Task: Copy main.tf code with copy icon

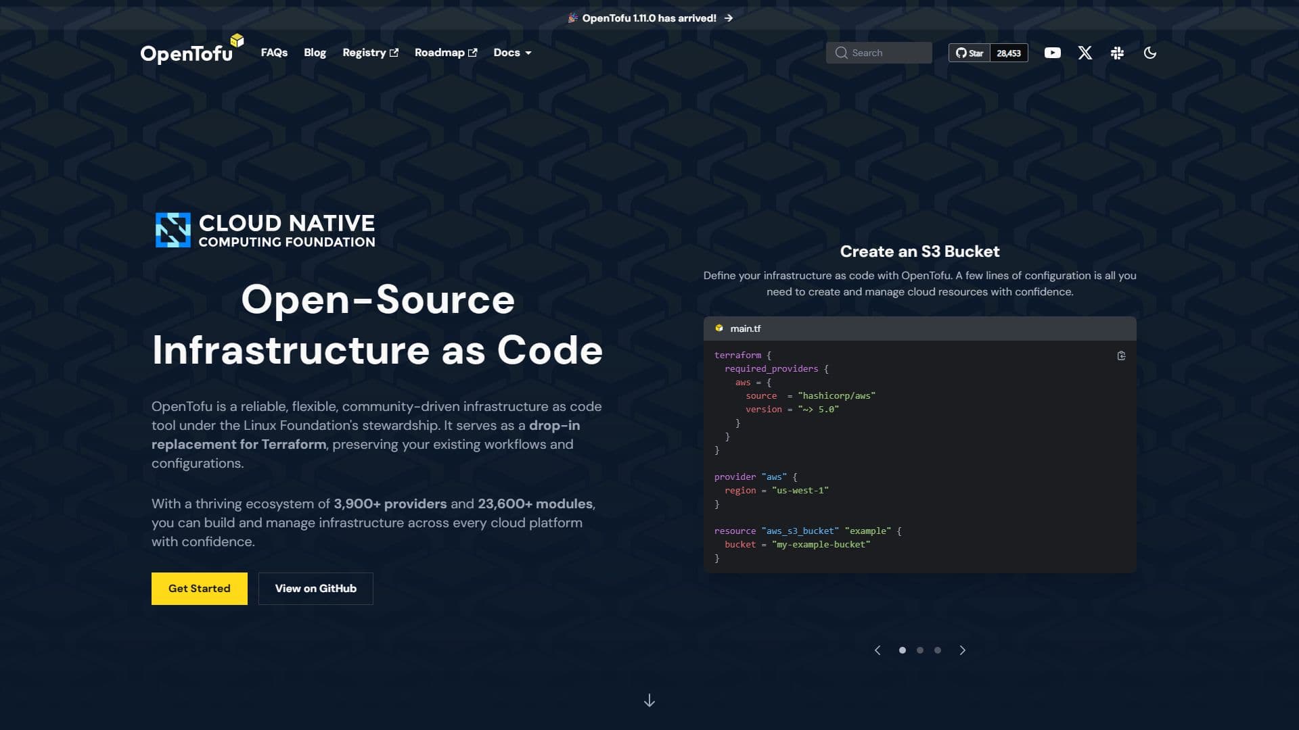Action: [1121, 356]
